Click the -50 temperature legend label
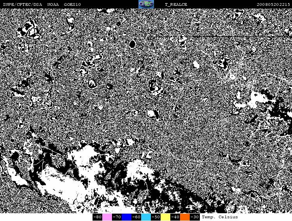Screen dimensions: 292x221 coord(156,217)
